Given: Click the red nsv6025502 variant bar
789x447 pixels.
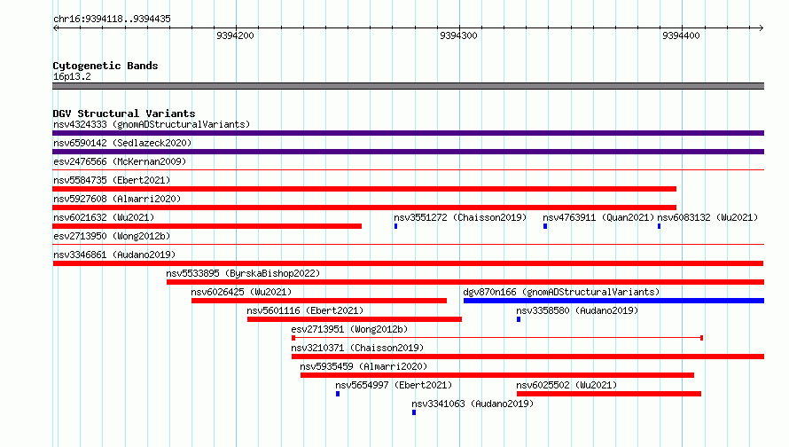Looking at the screenshot, I should (609, 394).
